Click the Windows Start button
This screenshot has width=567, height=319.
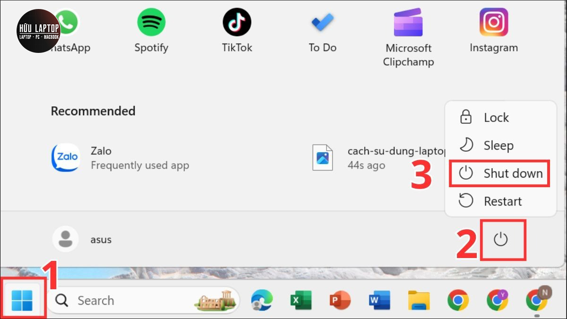(22, 301)
